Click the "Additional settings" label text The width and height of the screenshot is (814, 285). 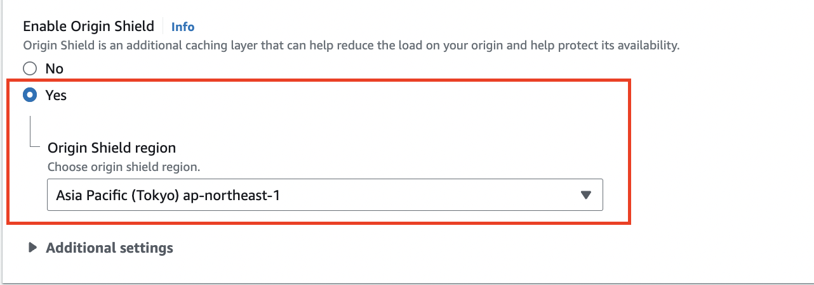110,248
